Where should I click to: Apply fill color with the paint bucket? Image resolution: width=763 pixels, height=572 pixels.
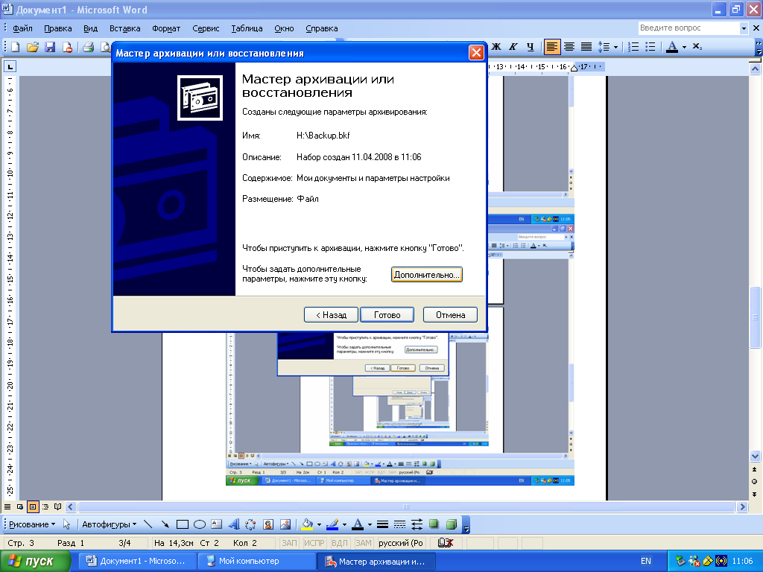pyautogui.click(x=307, y=524)
